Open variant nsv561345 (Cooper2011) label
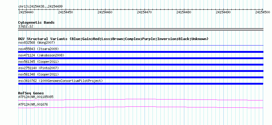Image resolution: width=272 pixels, height=125 pixels. (39, 62)
